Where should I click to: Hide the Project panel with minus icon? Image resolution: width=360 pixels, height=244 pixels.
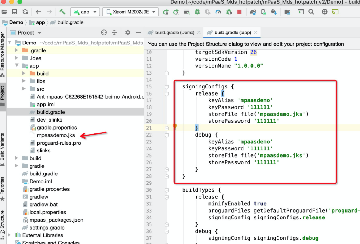tap(138, 33)
